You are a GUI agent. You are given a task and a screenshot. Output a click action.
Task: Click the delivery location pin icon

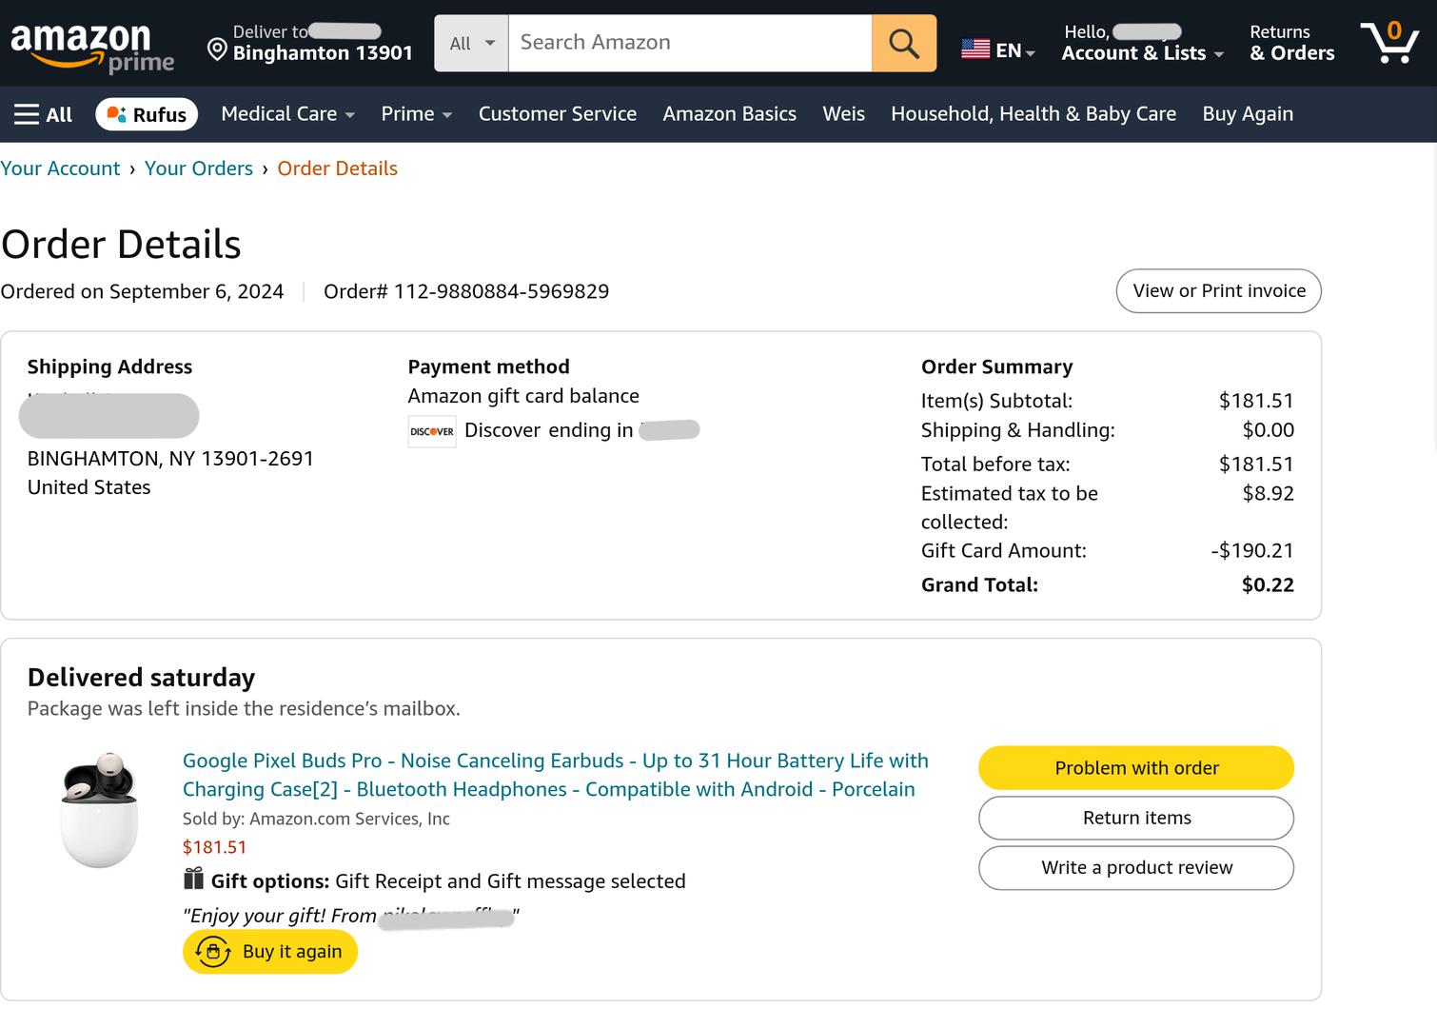pyautogui.click(x=217, y=49)
